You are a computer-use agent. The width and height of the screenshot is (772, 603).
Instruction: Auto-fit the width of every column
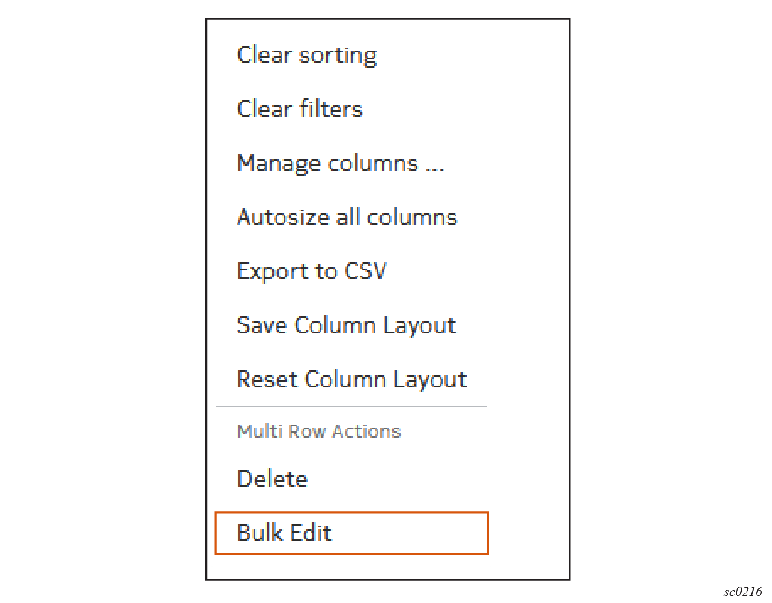point(347,217)
